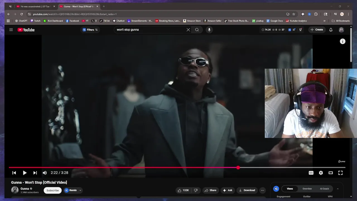357x201 pixels.
Task: Toggle closed captions on the player
Action: pyautogui.click(x=311, y=173)
